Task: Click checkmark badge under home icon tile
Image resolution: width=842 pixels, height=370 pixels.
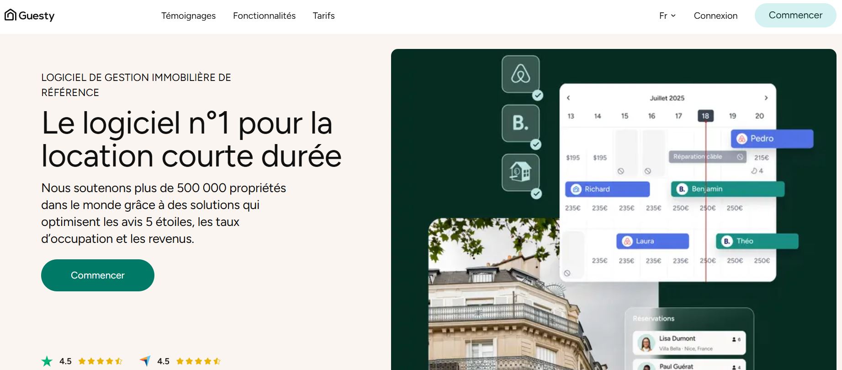Action: pyautogui.click(x=536, y=194)
